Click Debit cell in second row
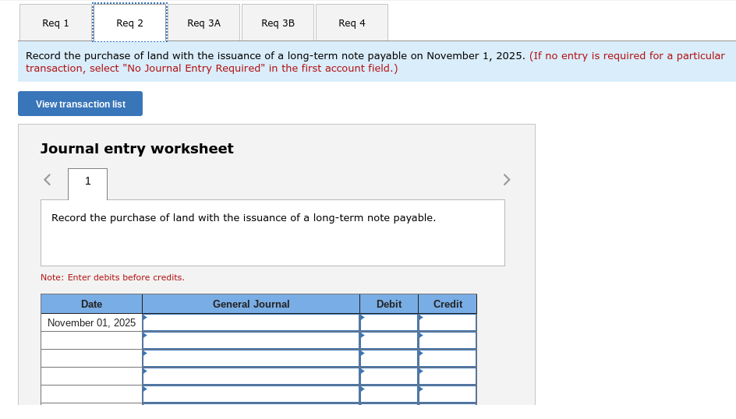 tap(388, 340)
